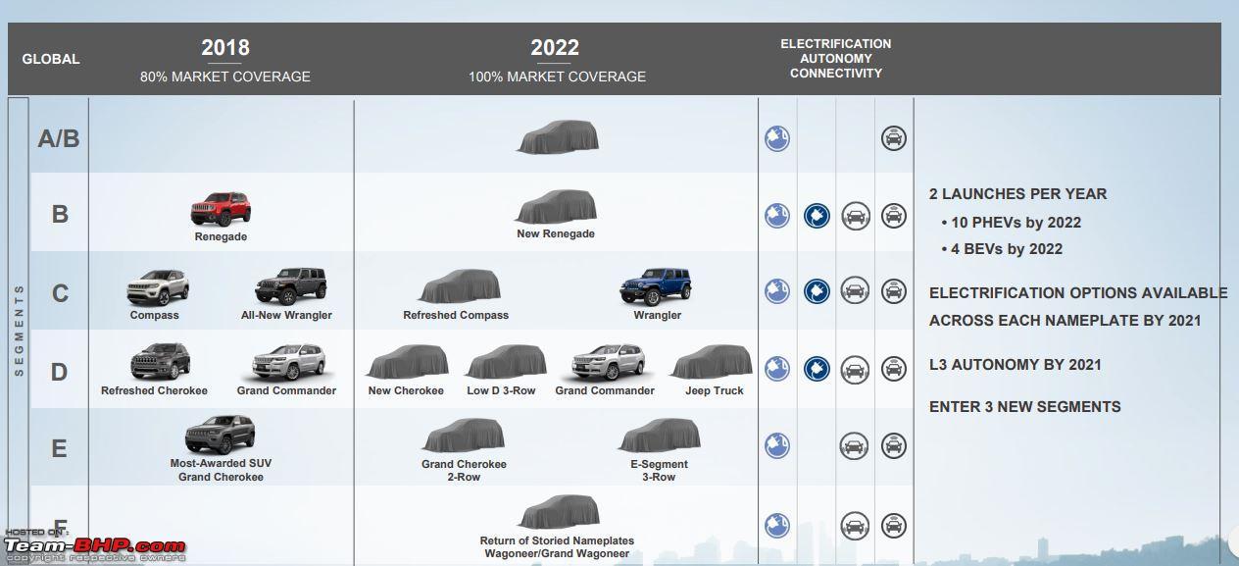
Task: Click the large "2022" column heading
Action: pyautogui.click(x=555, y=47)
